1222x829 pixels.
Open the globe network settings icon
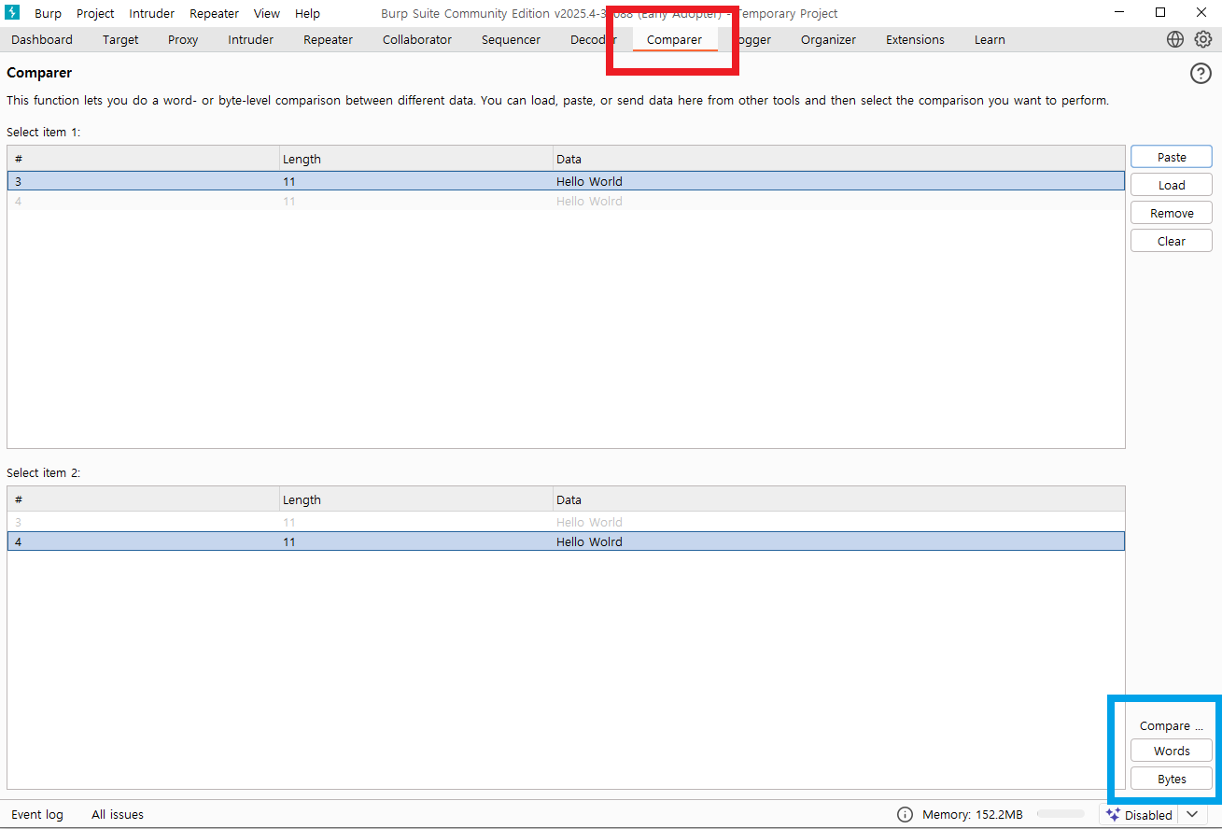[x=1175, y=39]
